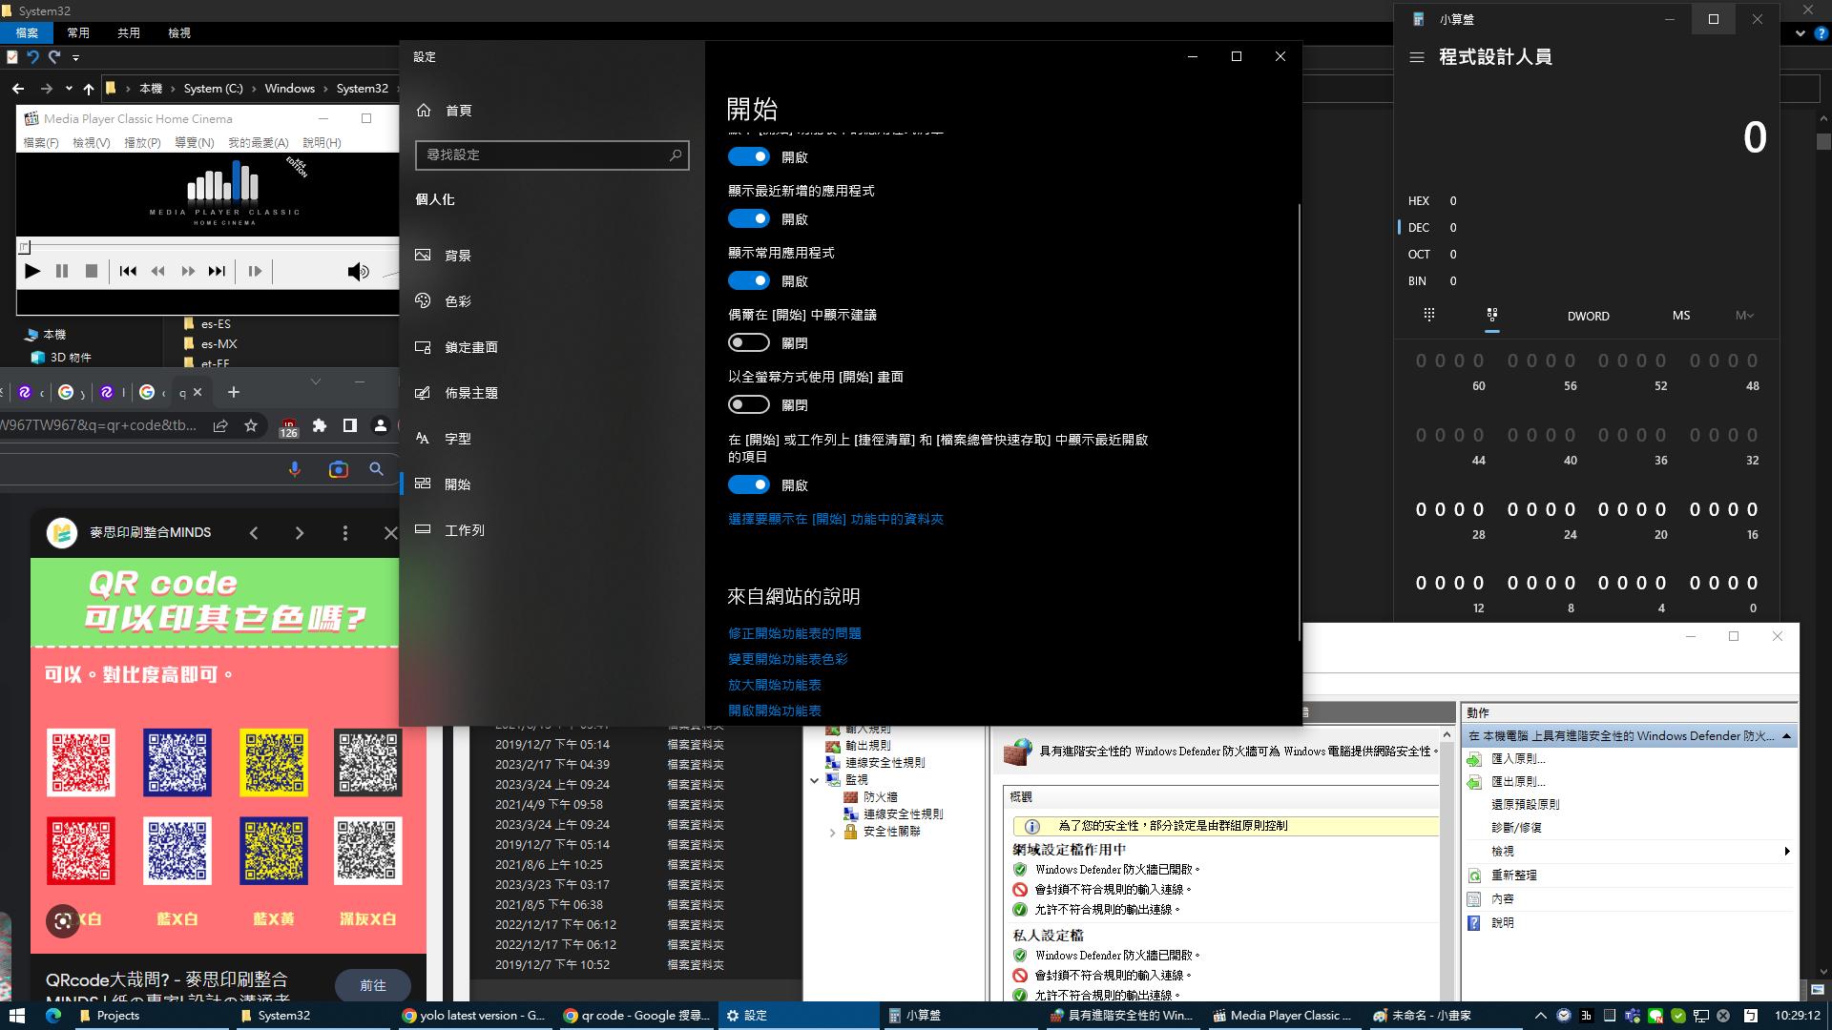Image resolution: width=1832 pixels, height=1030 pixels.
Task: Open DWORD word-size selector in calculator
Action: point(1589,316)
